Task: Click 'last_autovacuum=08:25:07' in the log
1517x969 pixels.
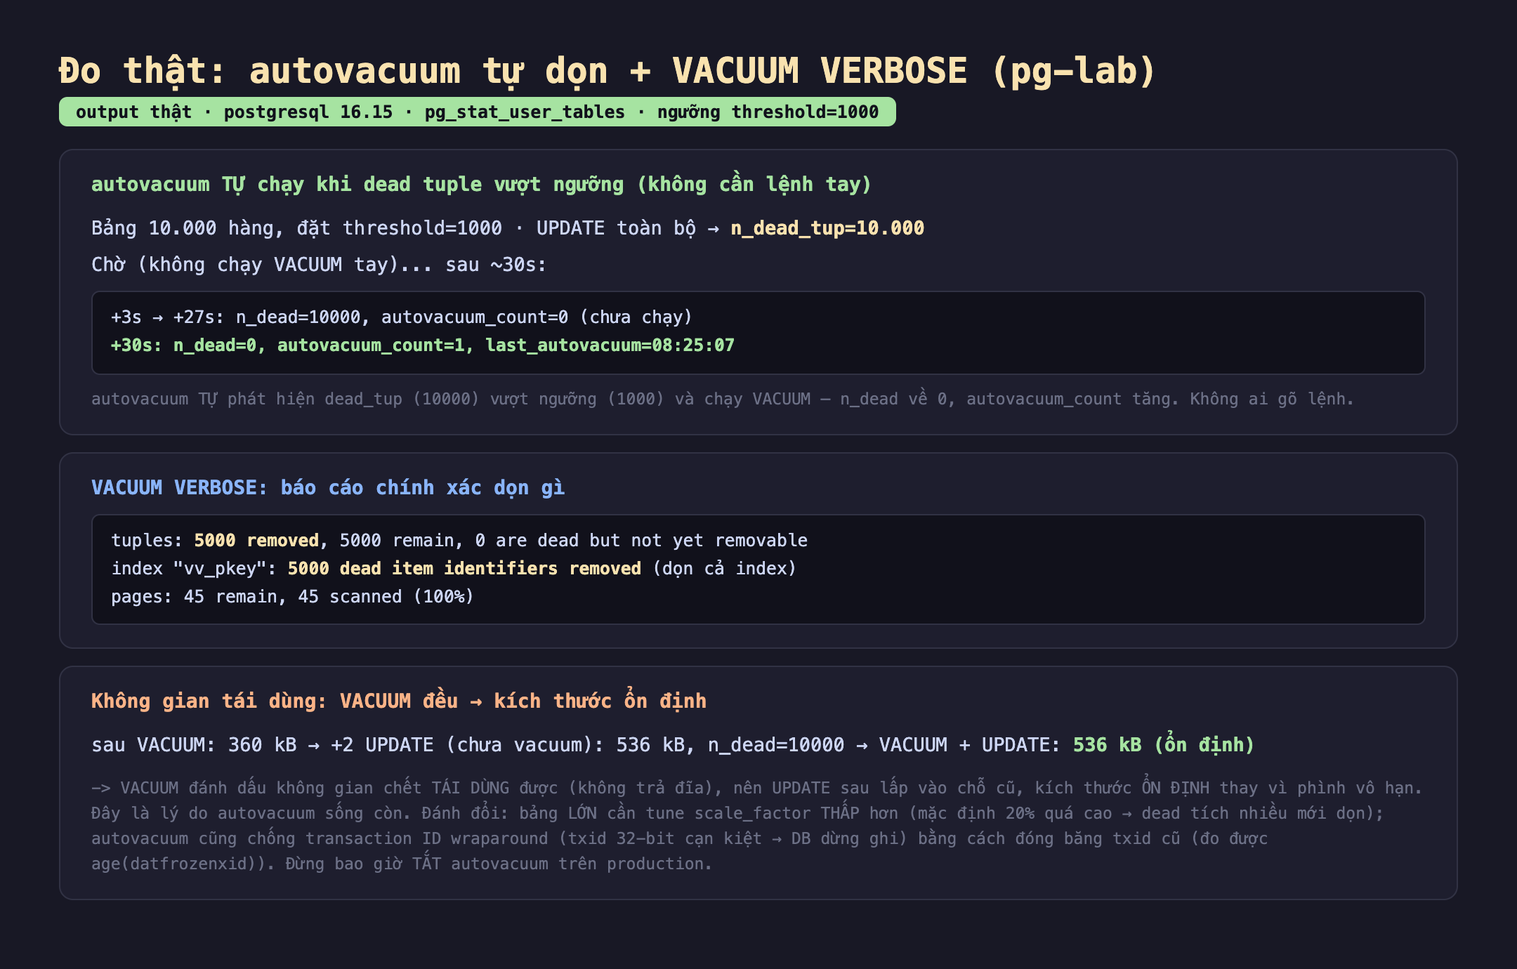Action: click(x=610, y=345)
